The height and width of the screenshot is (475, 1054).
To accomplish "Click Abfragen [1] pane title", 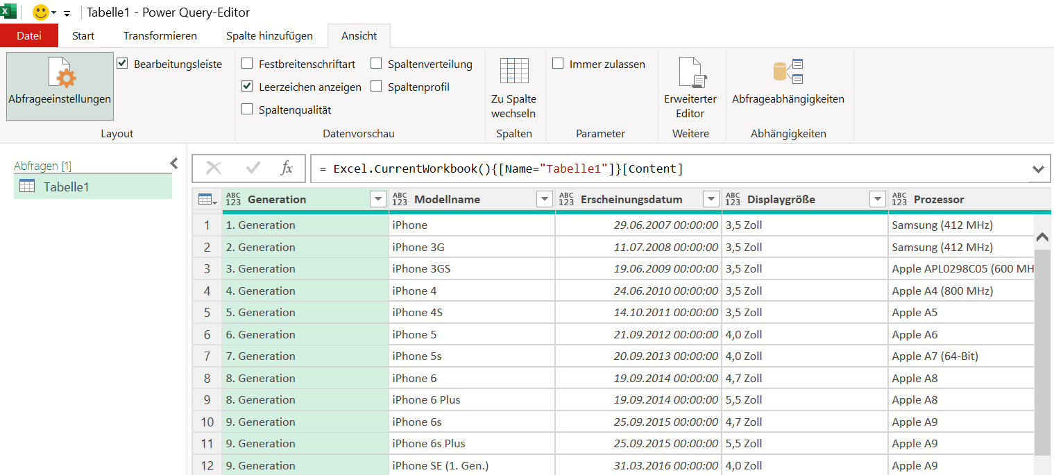I will 43,166.
